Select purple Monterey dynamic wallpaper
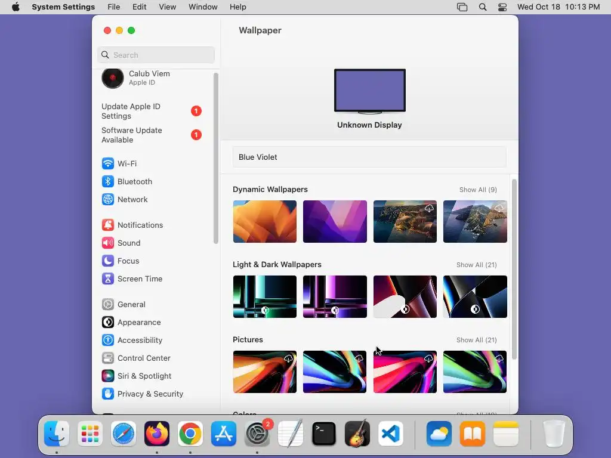 335,222
